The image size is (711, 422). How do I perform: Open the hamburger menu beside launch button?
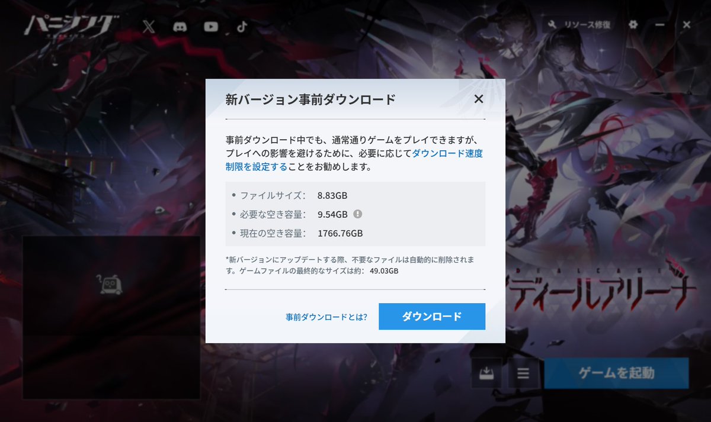pyautogui.click(x=523, y=373)
